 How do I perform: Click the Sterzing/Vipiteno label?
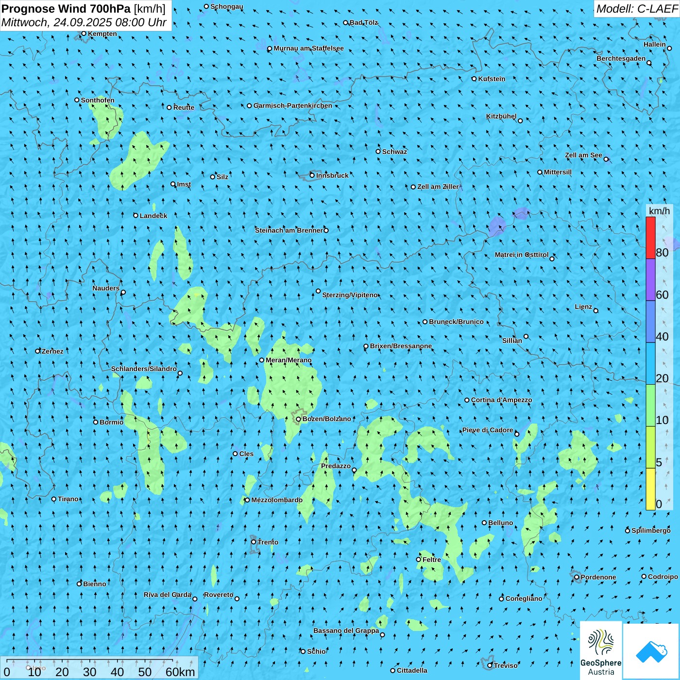tap(350, 295)
